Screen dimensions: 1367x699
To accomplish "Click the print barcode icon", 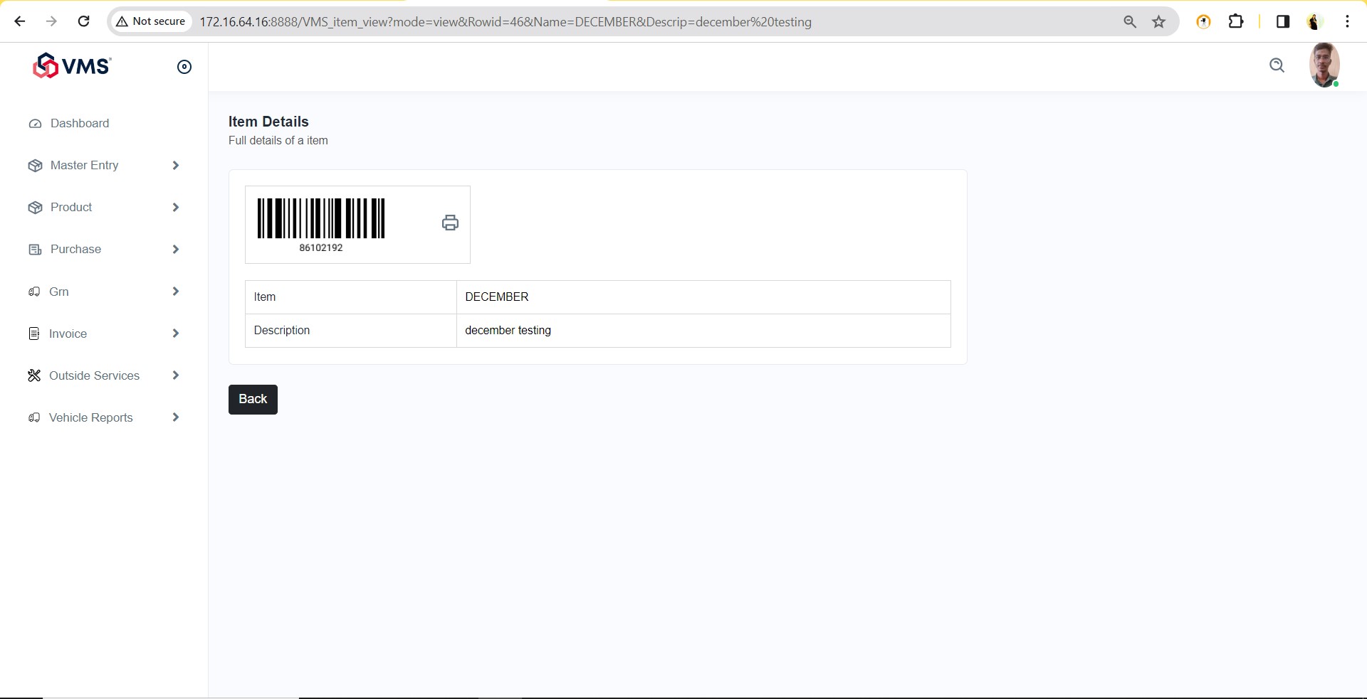I will coord(450,223).
